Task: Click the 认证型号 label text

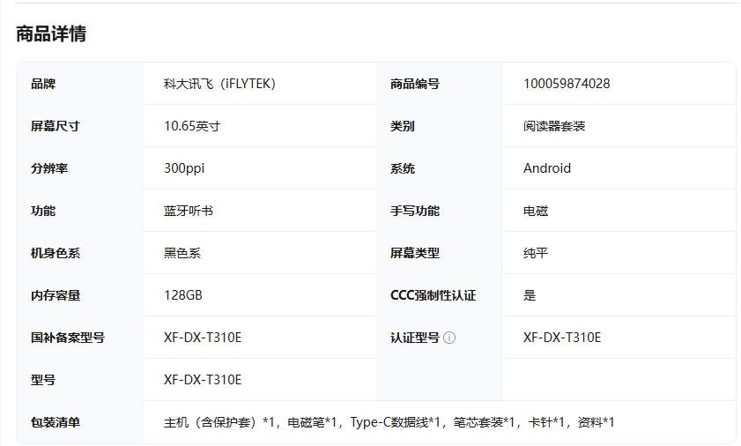Action: pyautogui.click(x=414, y=338)
